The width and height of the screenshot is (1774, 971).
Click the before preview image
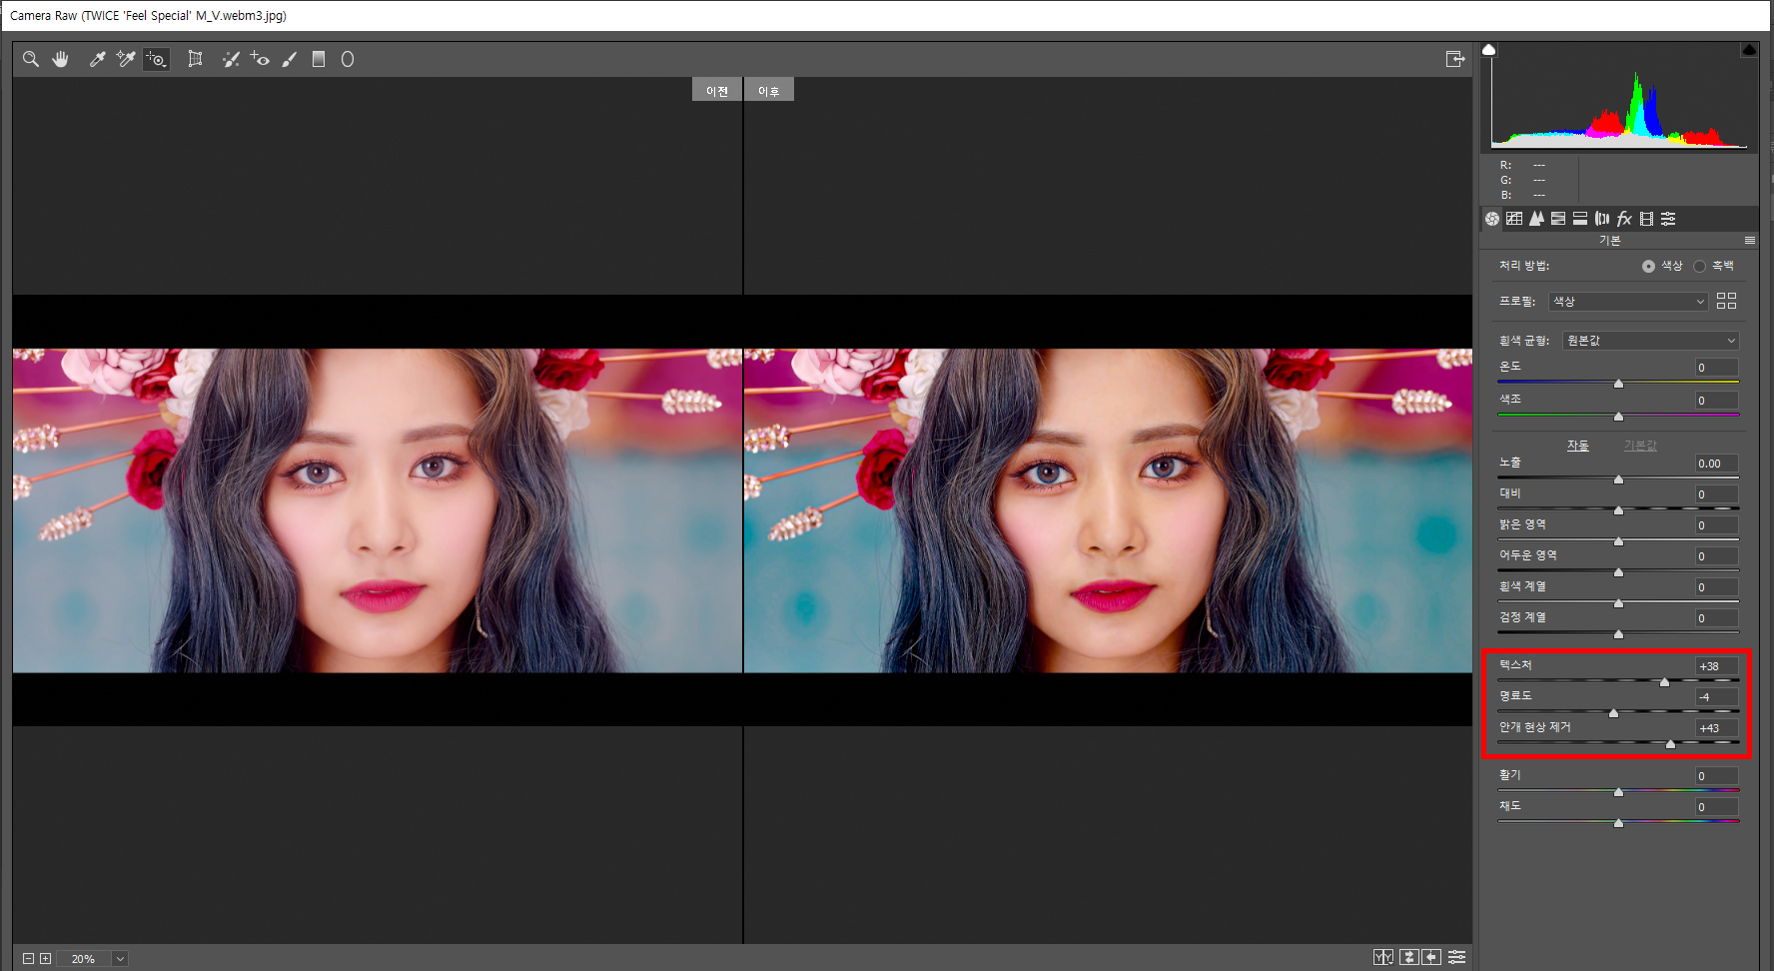(x=378, y=510)
